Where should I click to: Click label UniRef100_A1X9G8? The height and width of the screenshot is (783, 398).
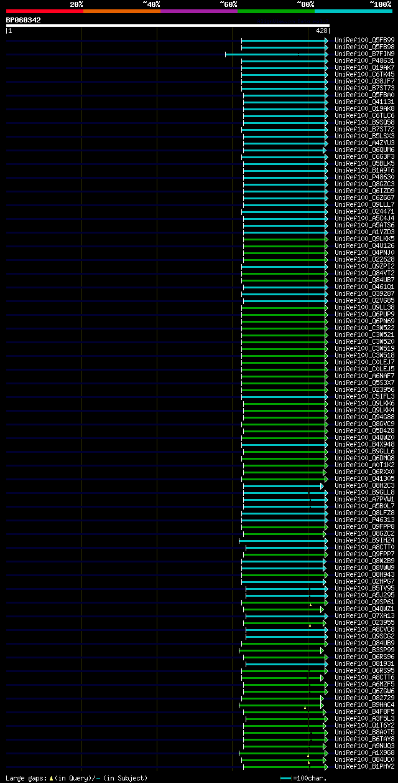pyautogui.click(x=364, y=753)
